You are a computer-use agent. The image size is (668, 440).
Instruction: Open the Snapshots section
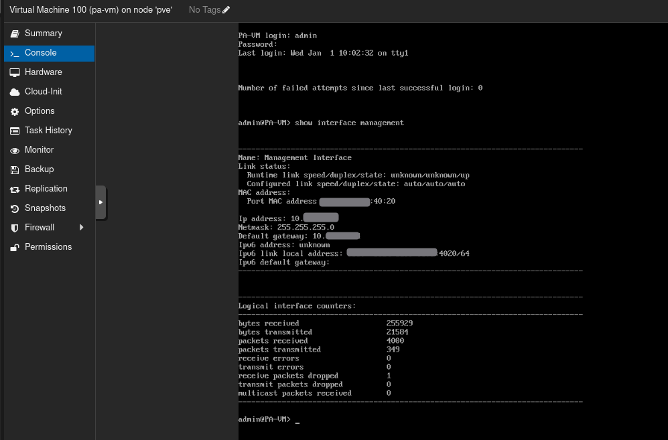click(45, 208)
